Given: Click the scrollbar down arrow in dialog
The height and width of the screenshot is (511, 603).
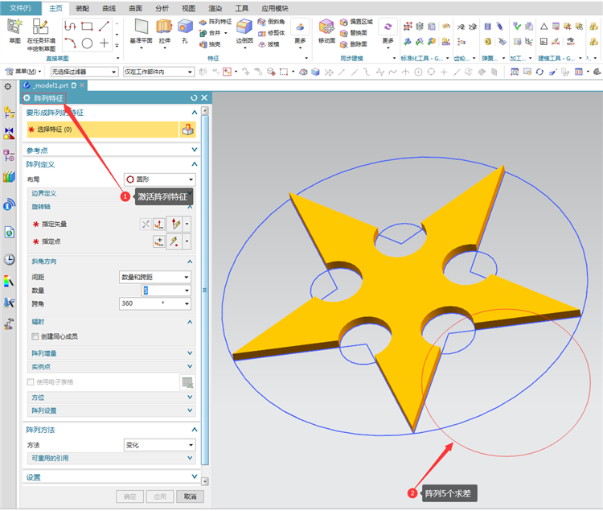Looking at the screenshot, I should point(205,481).
